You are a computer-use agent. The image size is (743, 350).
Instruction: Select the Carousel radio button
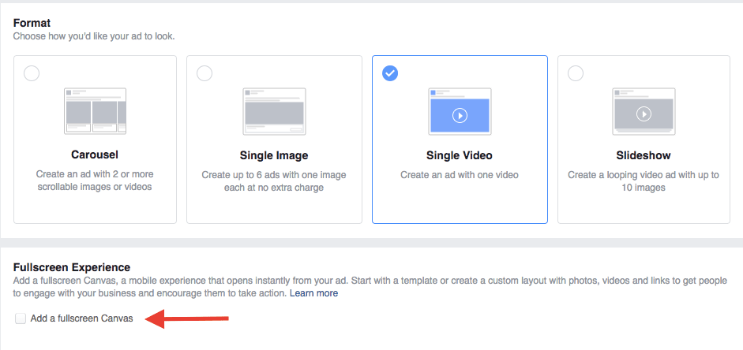32,73
